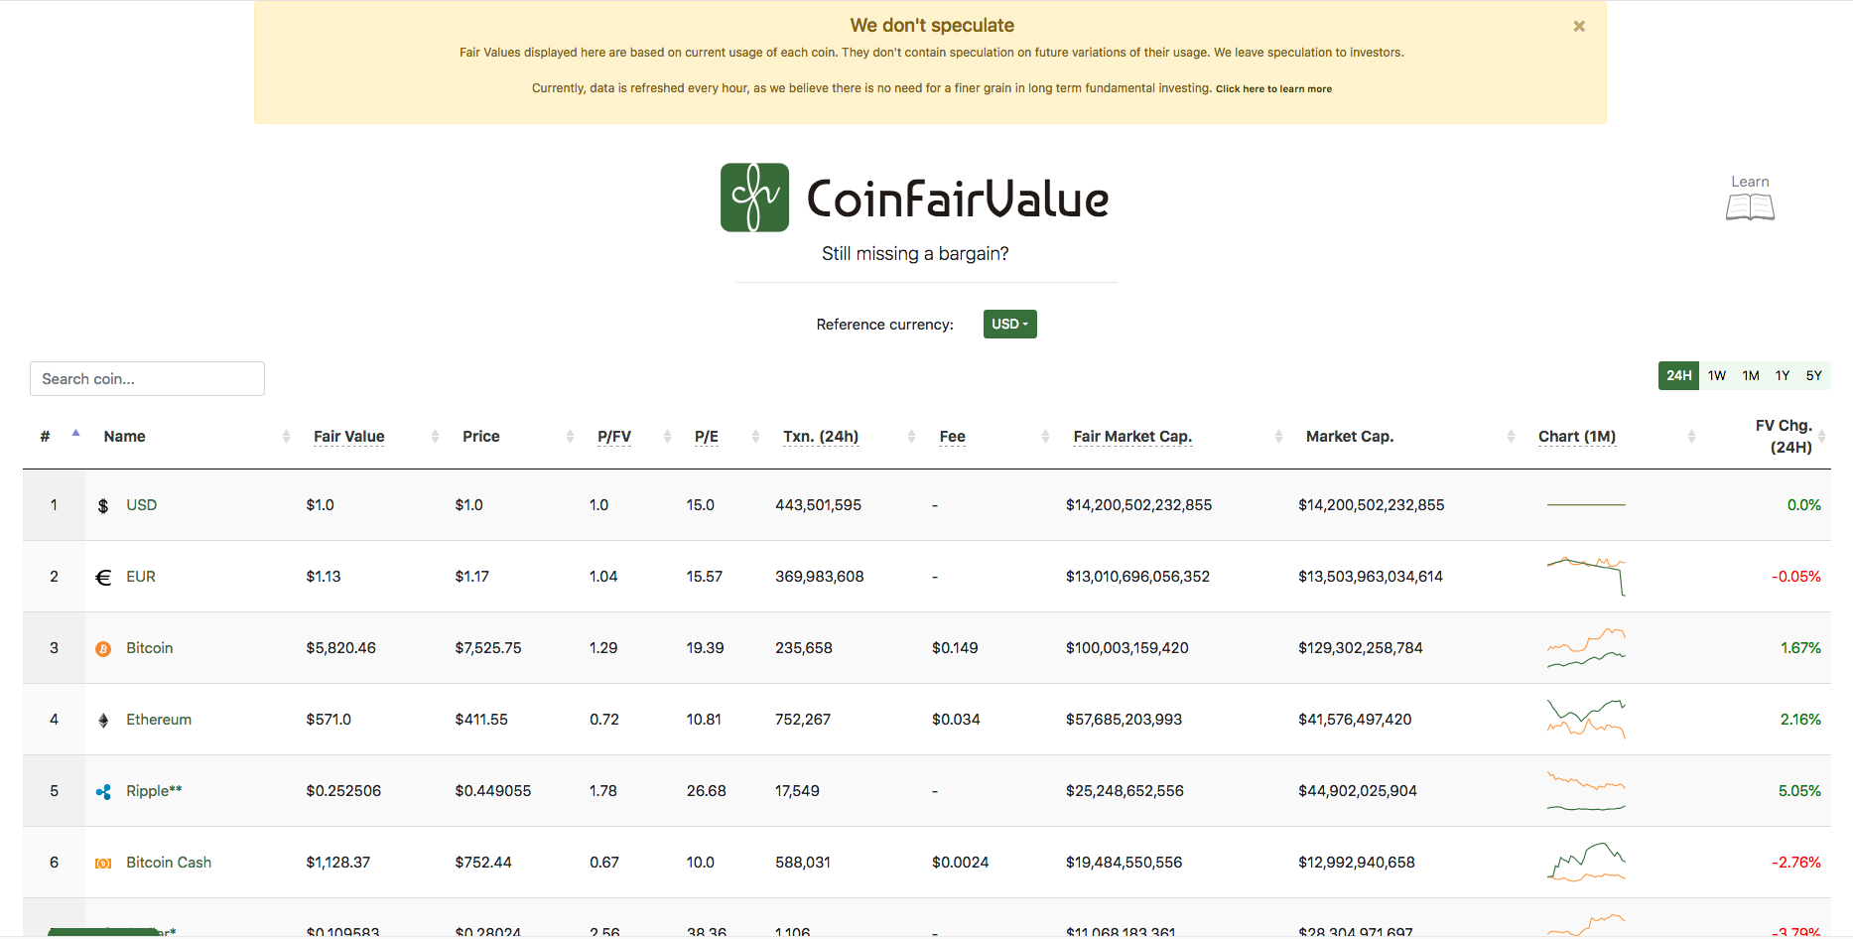1853x939 pixels.
Task: Click Bitcoin's fair value $5,820.46
Action: [341, 648]
